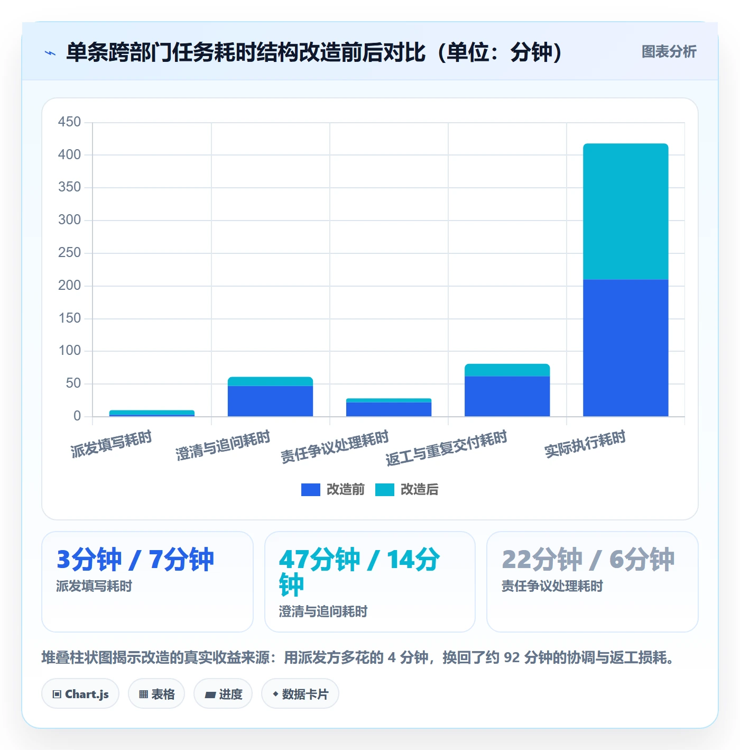
Task: Click the cyan 改造后 segment of the 返工与重复交付耗时 bar
Action: (x=507, y=370)
